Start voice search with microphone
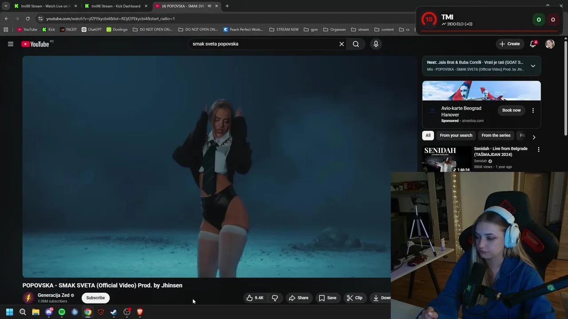 376,44
